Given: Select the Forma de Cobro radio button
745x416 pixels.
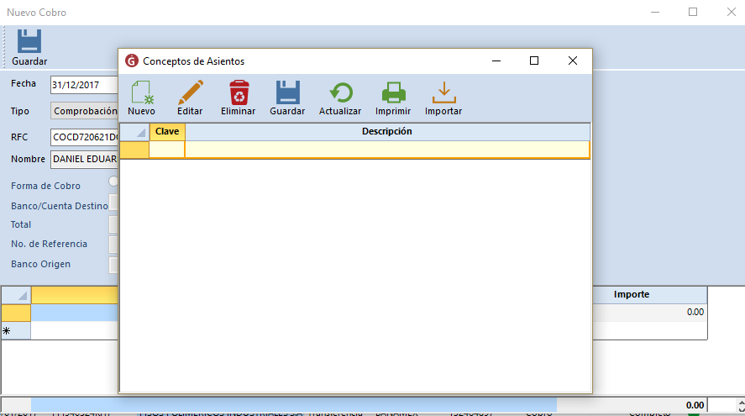Looking at the screenshot, I should pos(113,182).
